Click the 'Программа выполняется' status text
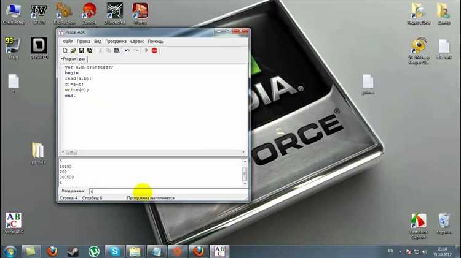Viewport: 461px width, 258px height. [x=151, y=198]
